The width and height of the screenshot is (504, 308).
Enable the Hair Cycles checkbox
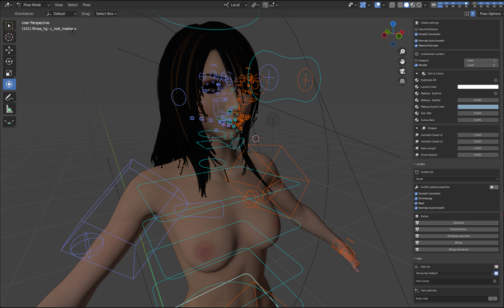[x=494, y=281]
